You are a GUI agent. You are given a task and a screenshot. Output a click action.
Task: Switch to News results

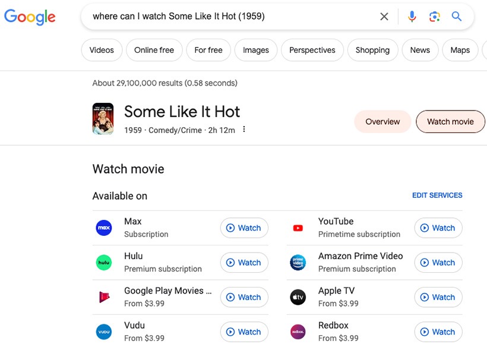[x=420, y=50]
